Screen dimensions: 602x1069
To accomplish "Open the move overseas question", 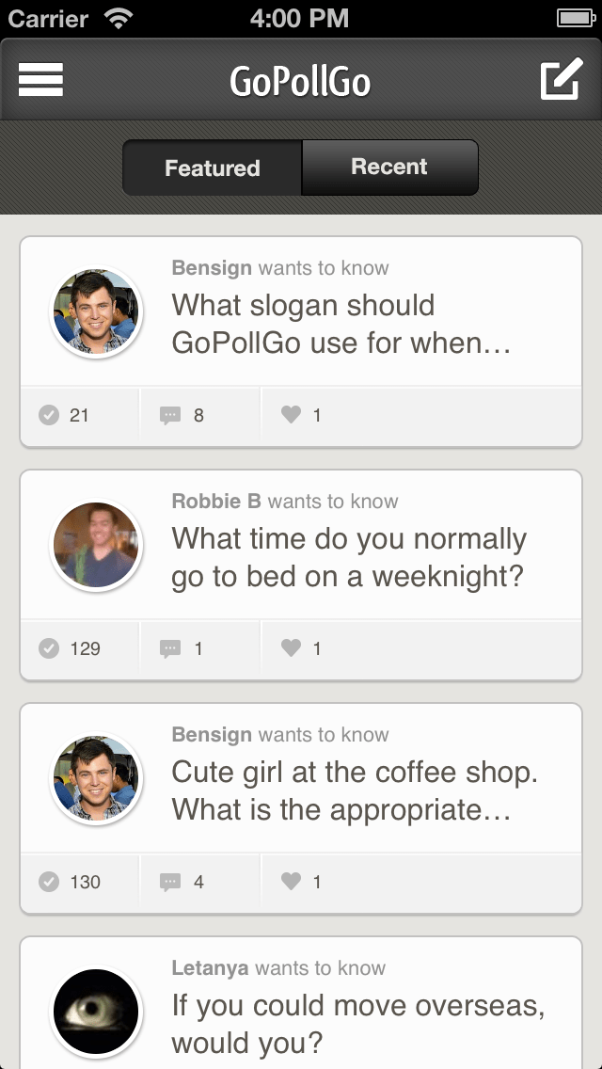I will pyautogui.click(x=357, y=1024).
